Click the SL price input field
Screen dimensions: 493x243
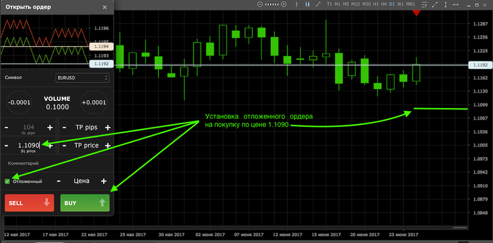(28, 145)
